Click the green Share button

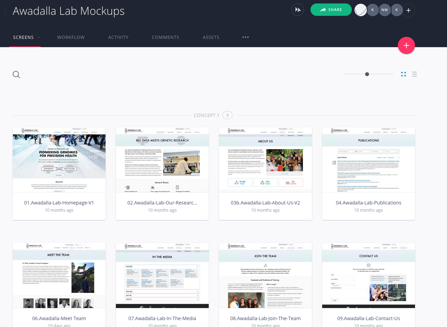click(331, 10)
